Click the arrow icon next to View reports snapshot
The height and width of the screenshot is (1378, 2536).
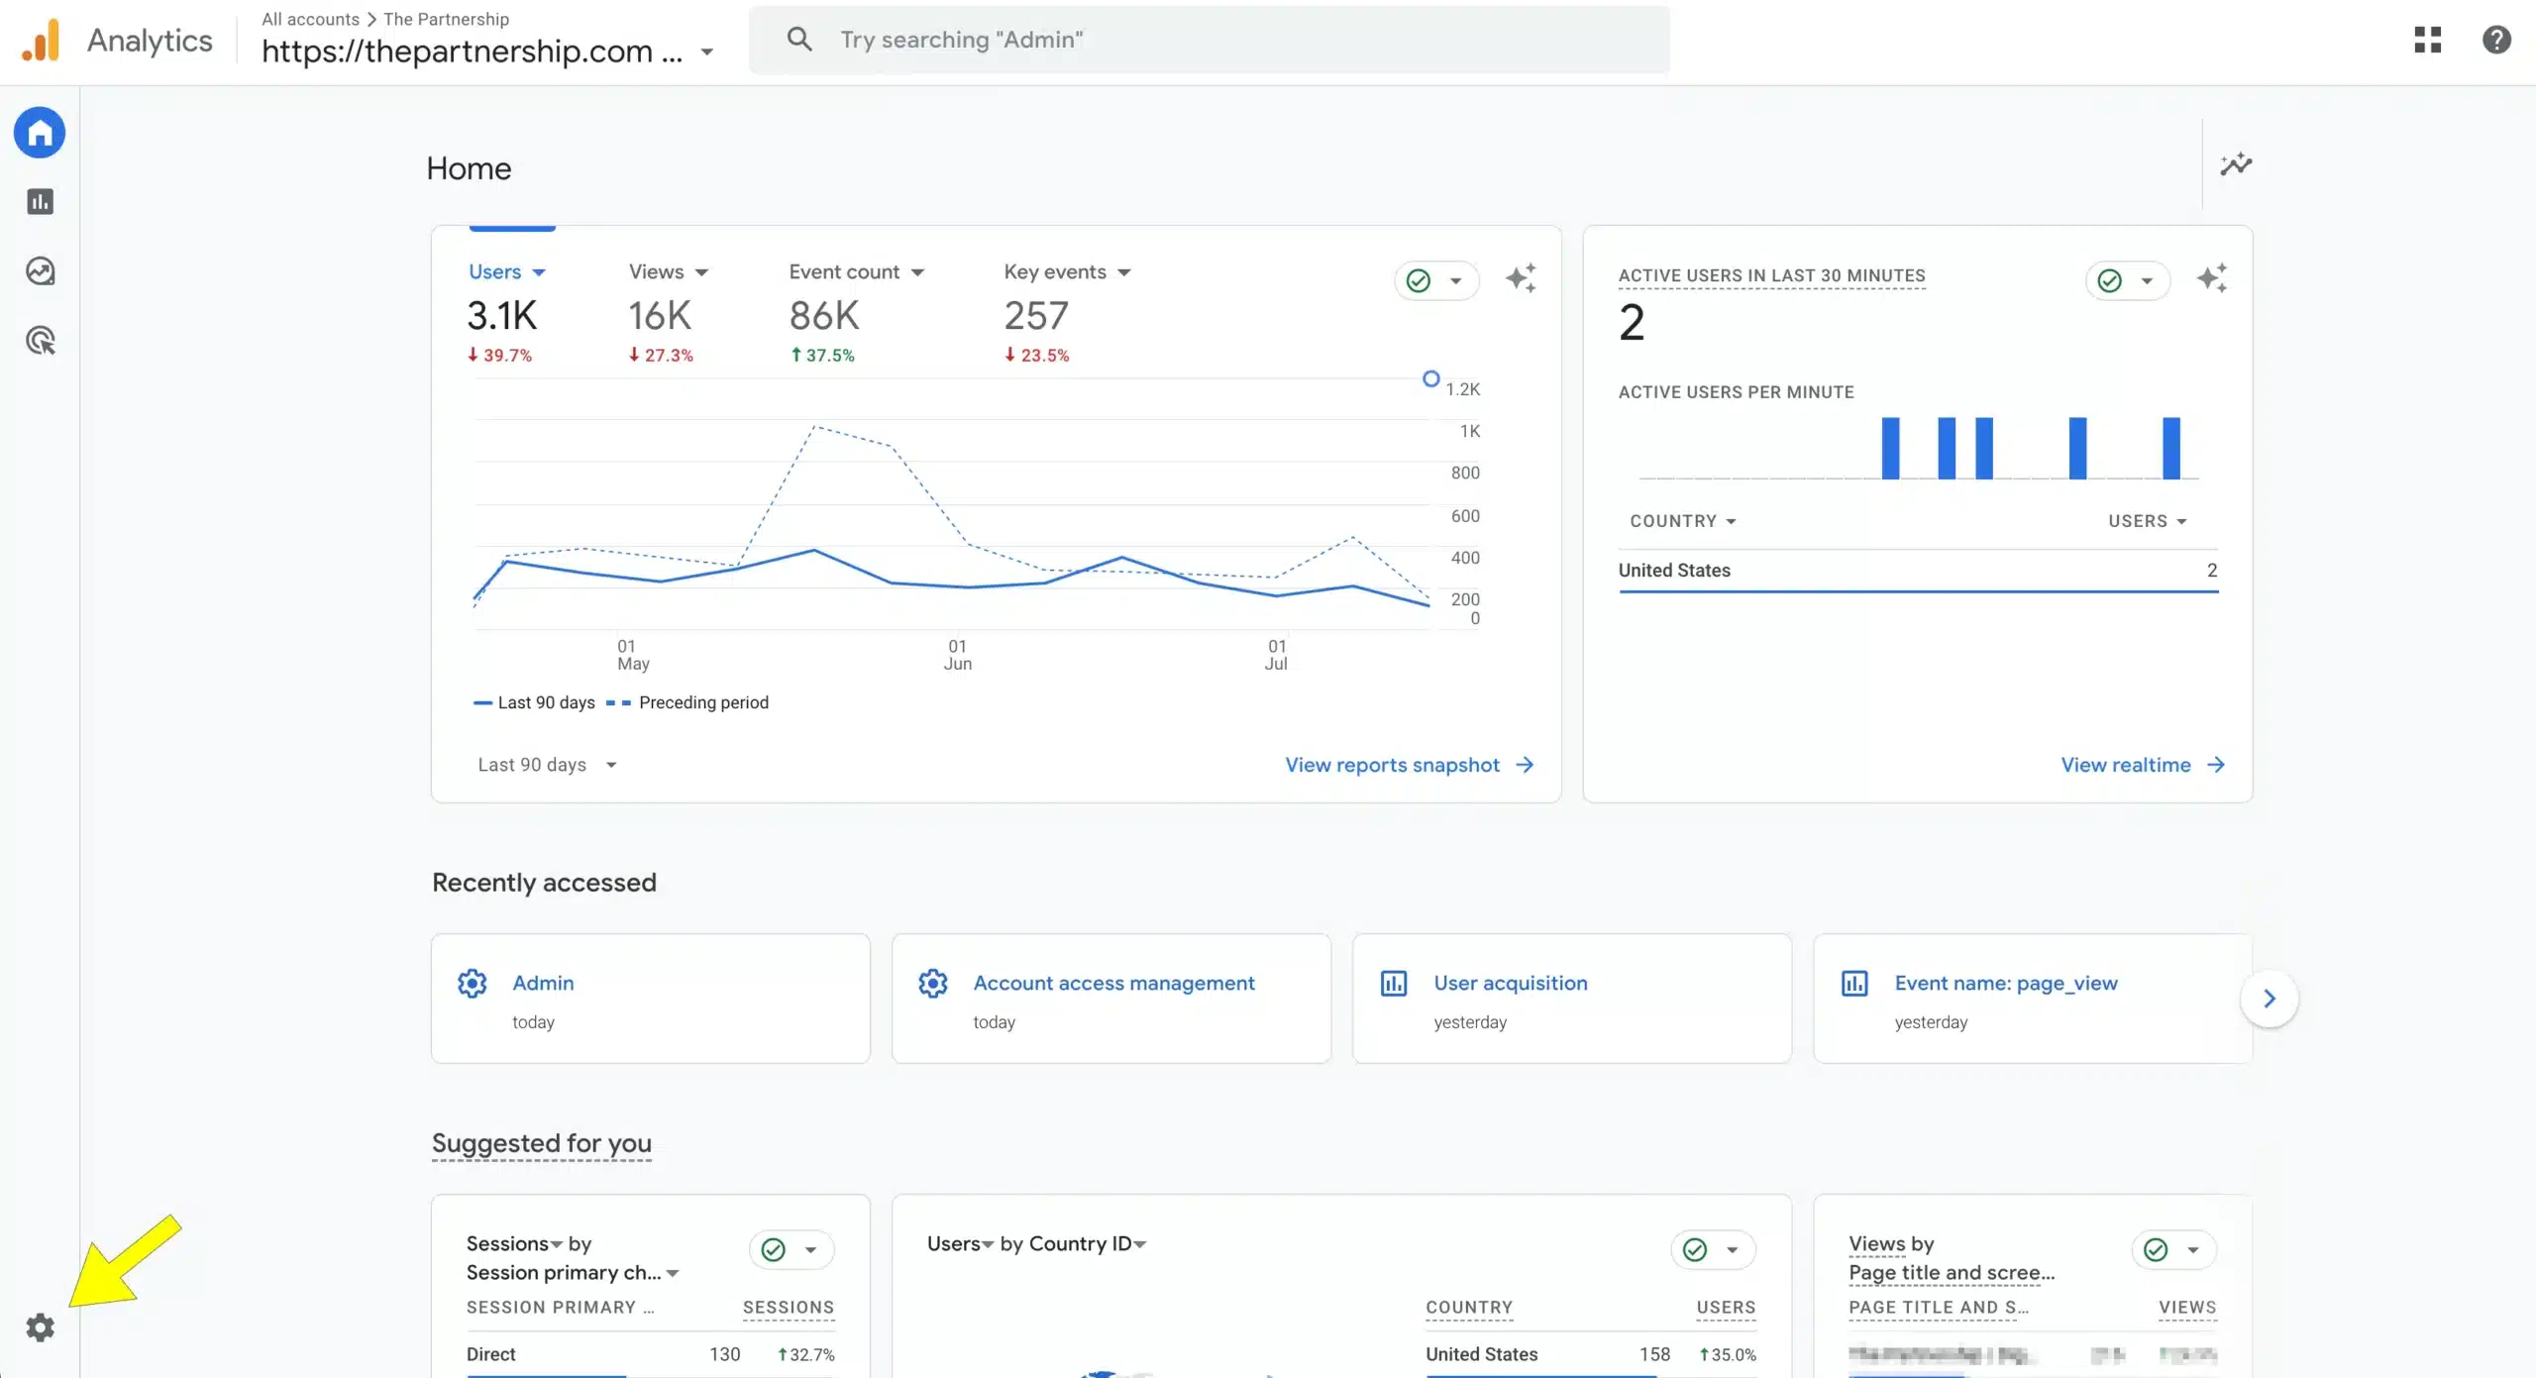1526,765
